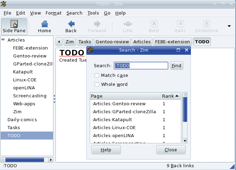This screenshot has height=170, width=236.
Task: Select Daily-comics in side pane tree
Action: (x=22, y=120)
